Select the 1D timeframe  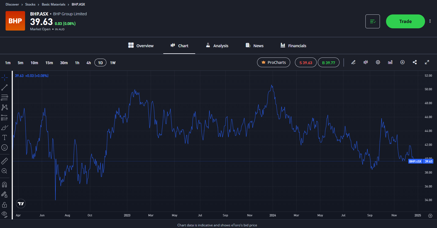tap(101, 62)
